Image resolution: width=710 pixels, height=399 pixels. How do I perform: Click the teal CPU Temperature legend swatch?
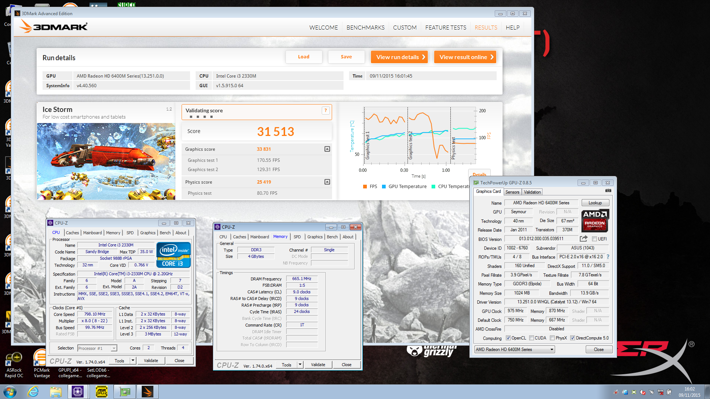[x=433, y=187]
